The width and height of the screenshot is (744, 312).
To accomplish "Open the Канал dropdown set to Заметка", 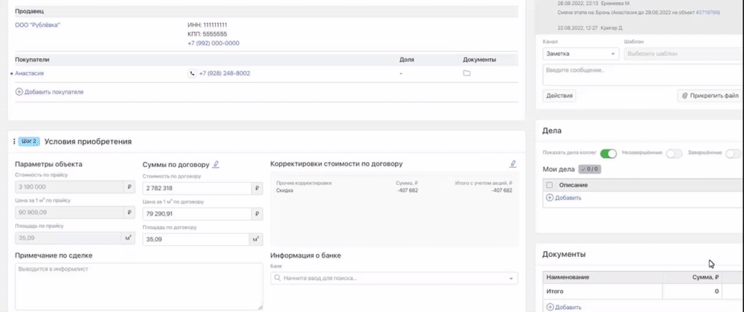I will (580, 54).
